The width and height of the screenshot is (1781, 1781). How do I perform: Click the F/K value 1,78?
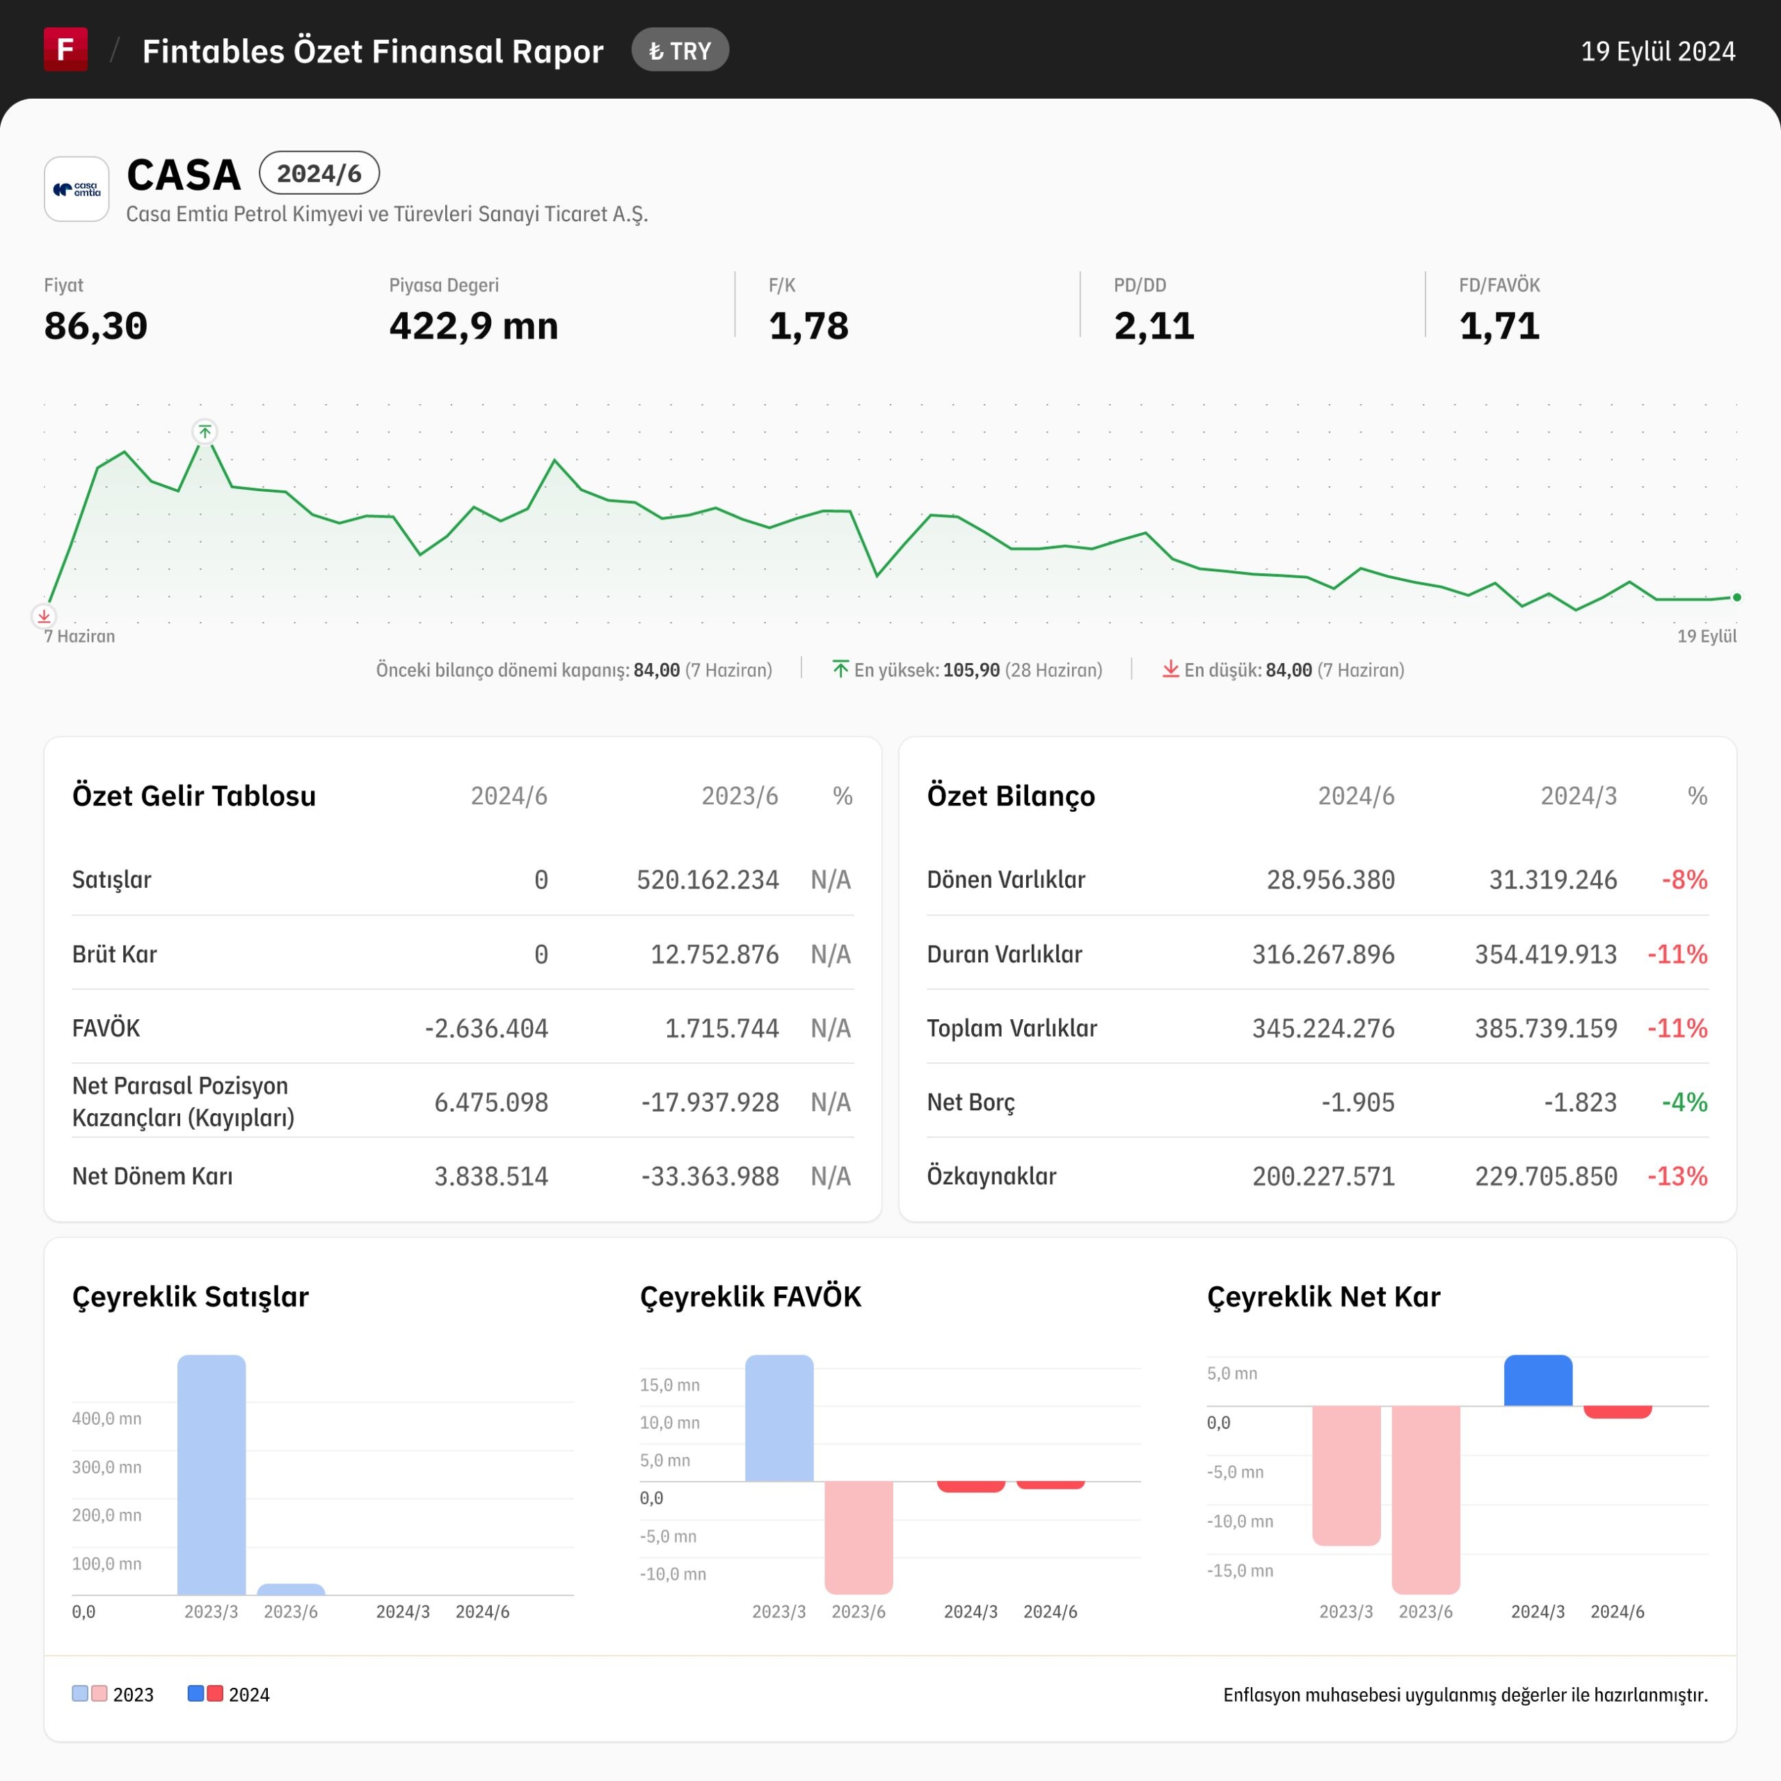click(808, 326)
